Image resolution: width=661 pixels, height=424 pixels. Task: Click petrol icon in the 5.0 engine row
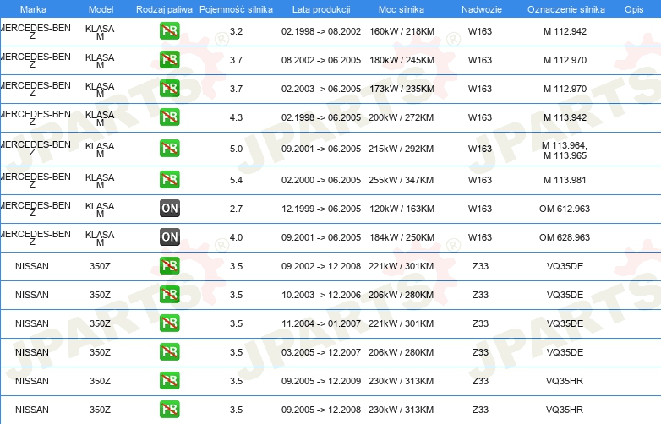point(169,148)
